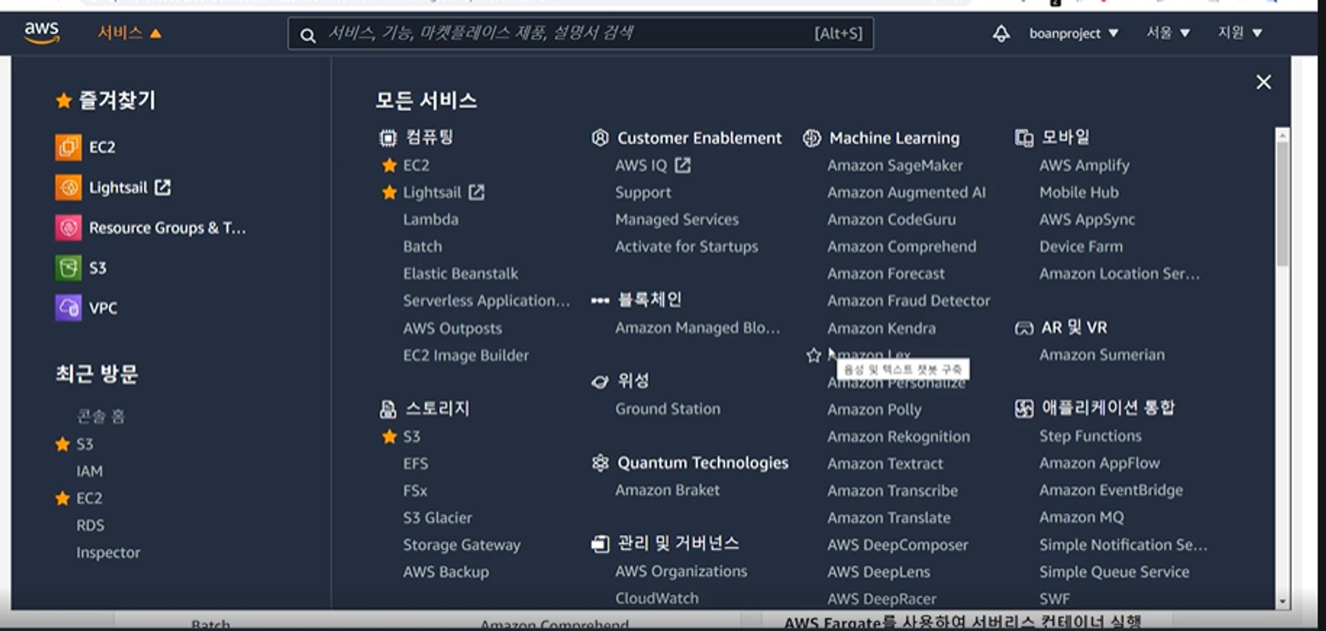This screenshot has width=1326, height=631.
Task: Click the Lightsail icon in favorites
Action: (x=68, y=188)
